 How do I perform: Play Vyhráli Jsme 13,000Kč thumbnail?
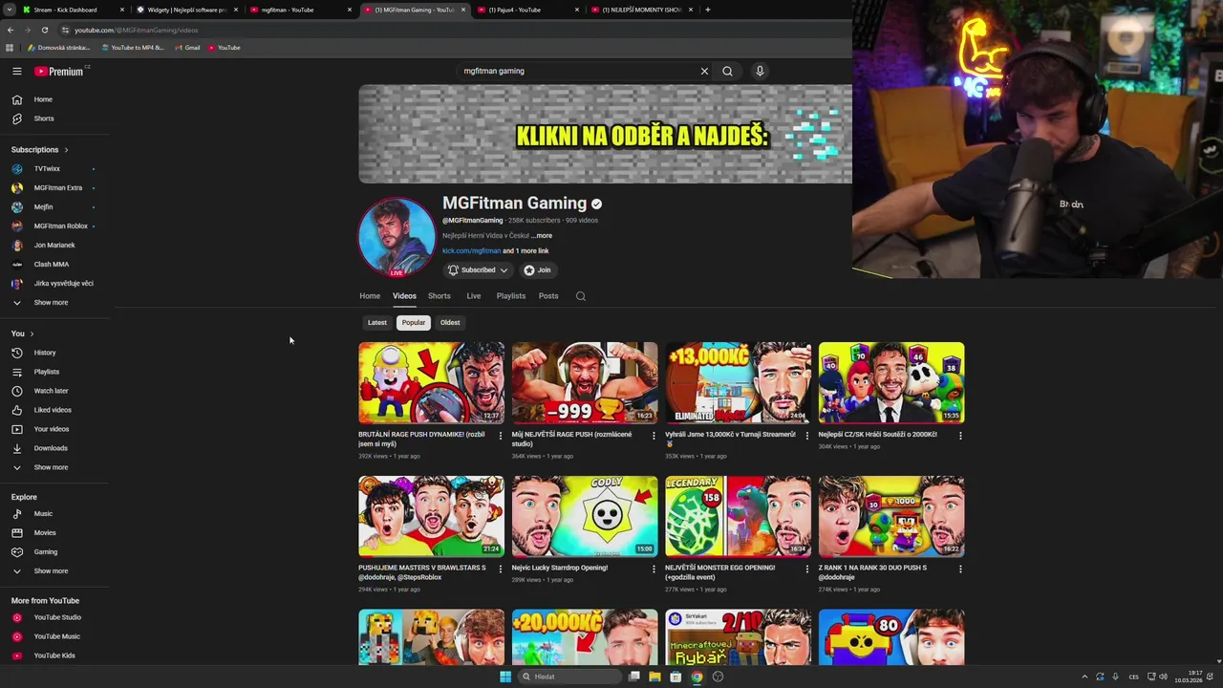[x=739, y=382]
